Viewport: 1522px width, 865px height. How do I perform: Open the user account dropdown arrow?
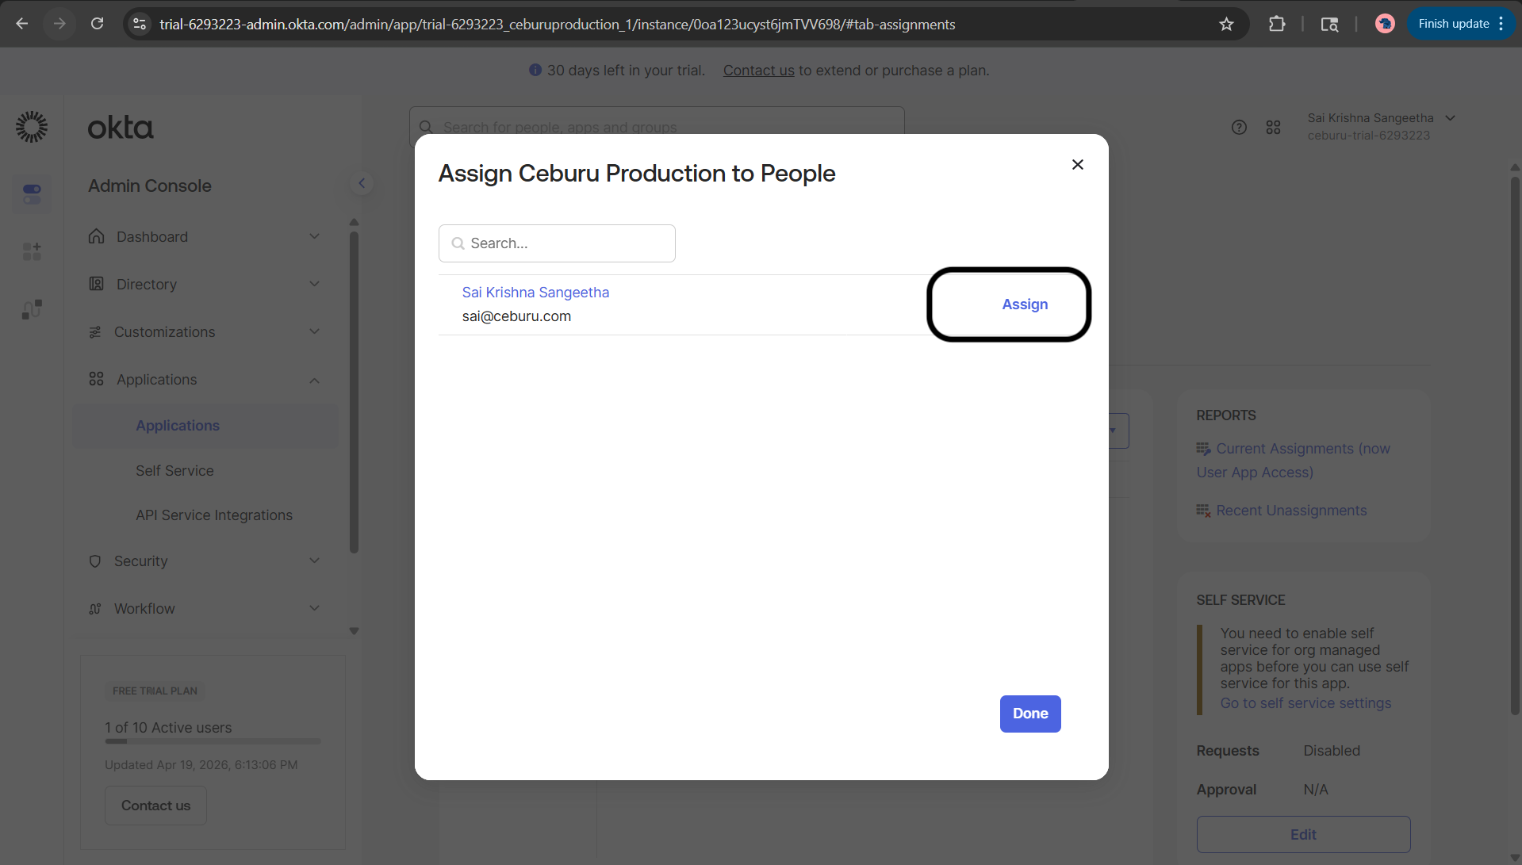(x=1450, y=118)
